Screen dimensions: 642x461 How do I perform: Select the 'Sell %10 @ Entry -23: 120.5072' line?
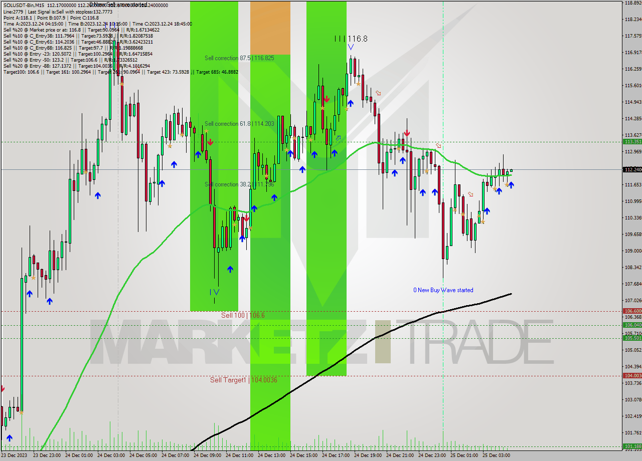78,54
